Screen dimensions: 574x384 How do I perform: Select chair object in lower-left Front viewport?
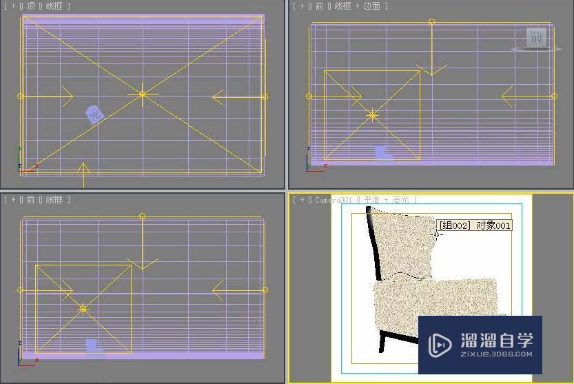pyautogui.click(x=94, y=346)
